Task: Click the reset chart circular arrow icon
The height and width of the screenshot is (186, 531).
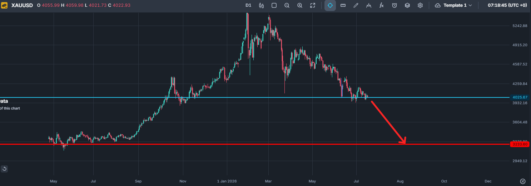Action: 4,169
